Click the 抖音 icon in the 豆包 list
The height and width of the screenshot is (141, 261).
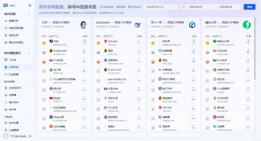51,41
